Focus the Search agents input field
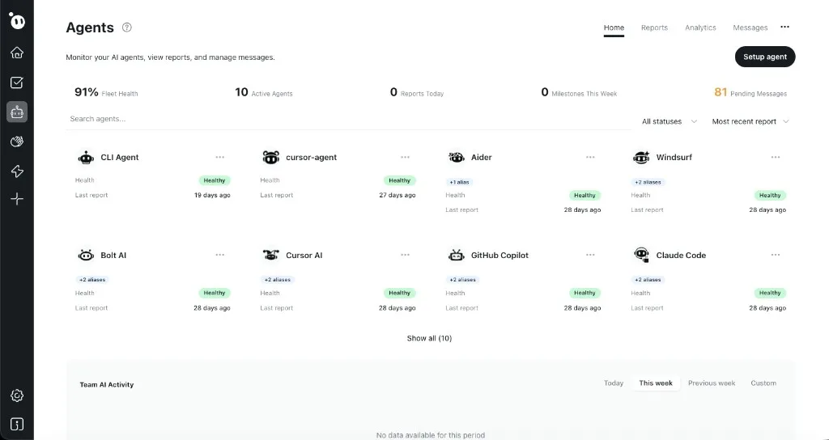The height and width of the screenshot is (440, 829). pos(349,119)
